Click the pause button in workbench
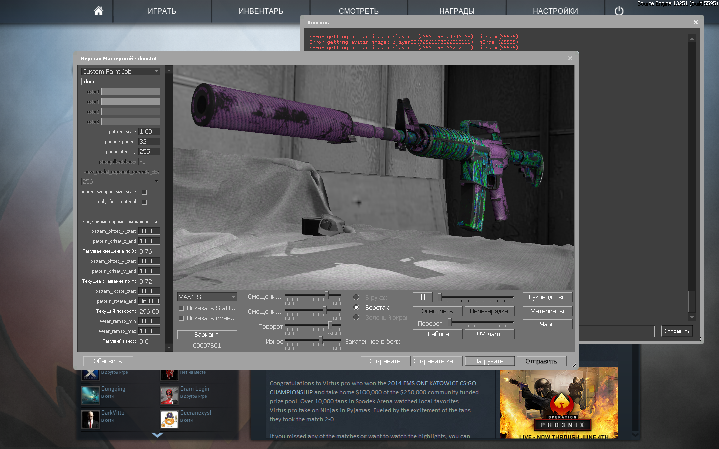719x449 pixels. click(423, 297)
